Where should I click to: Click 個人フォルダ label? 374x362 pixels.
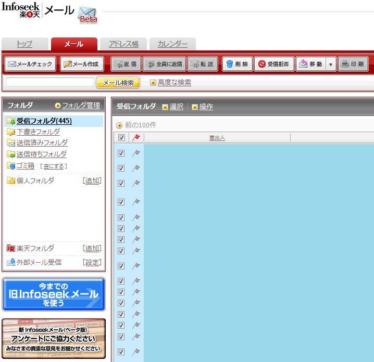(35, 181)
